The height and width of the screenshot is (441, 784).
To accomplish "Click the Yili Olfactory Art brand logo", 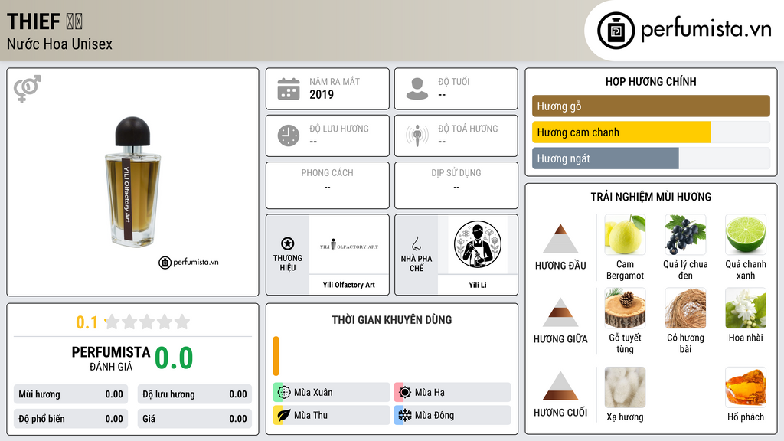I will pos(349,245).
